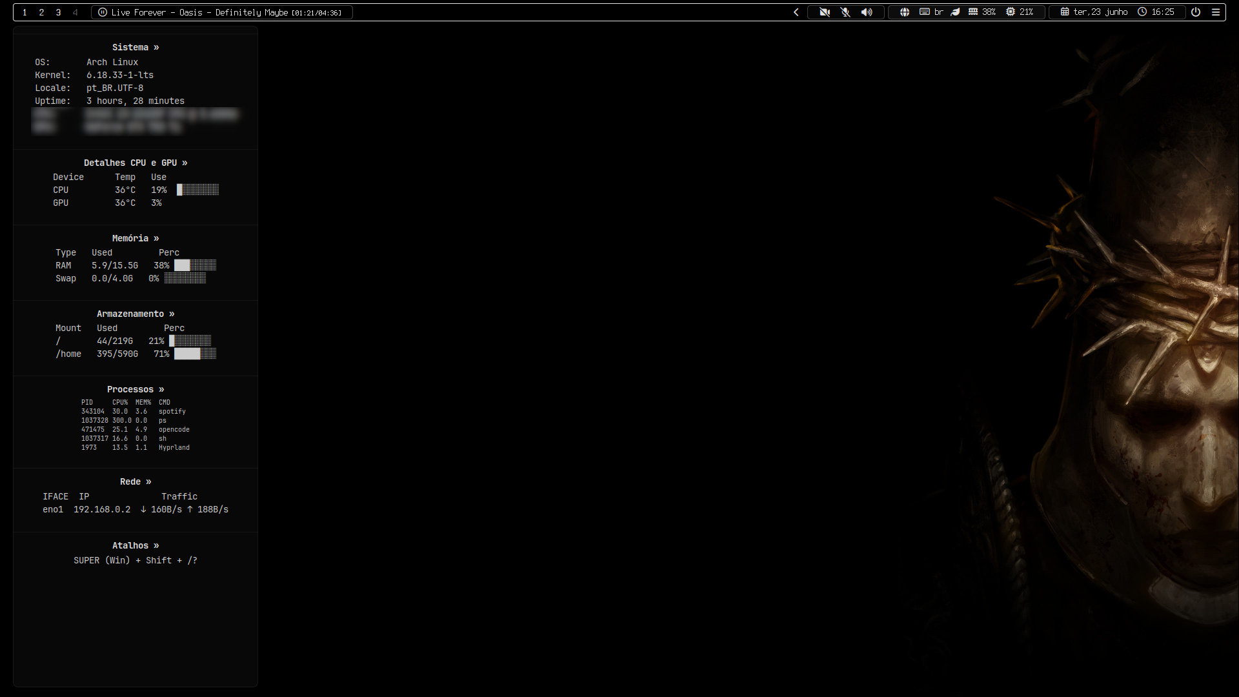Open the 21% CPU usage module
1239x697 pixels.
click(1020, 12)
